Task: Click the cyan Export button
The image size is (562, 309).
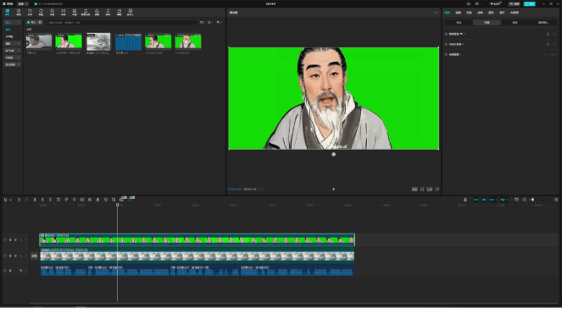Action: (530, 3)
